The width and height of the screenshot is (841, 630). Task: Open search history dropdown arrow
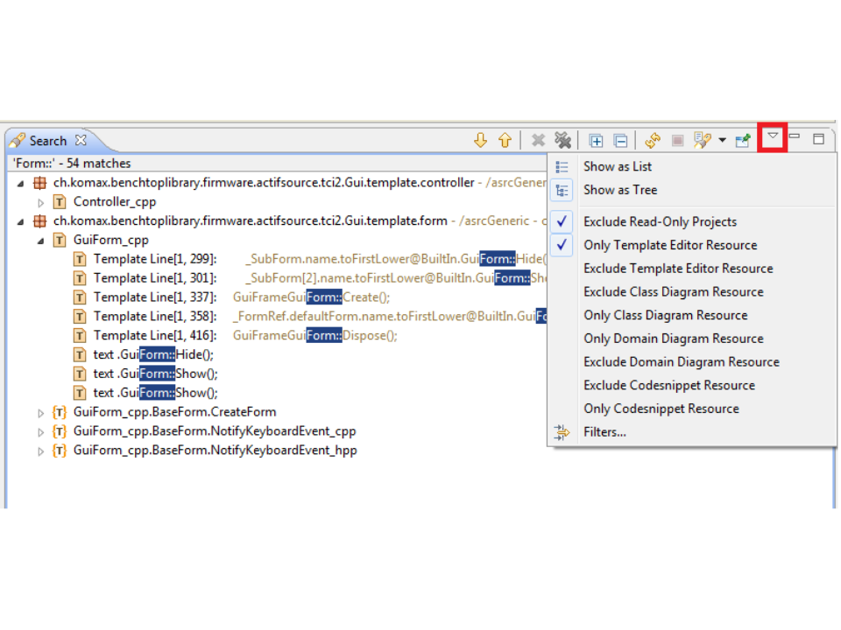pos(722,140)
